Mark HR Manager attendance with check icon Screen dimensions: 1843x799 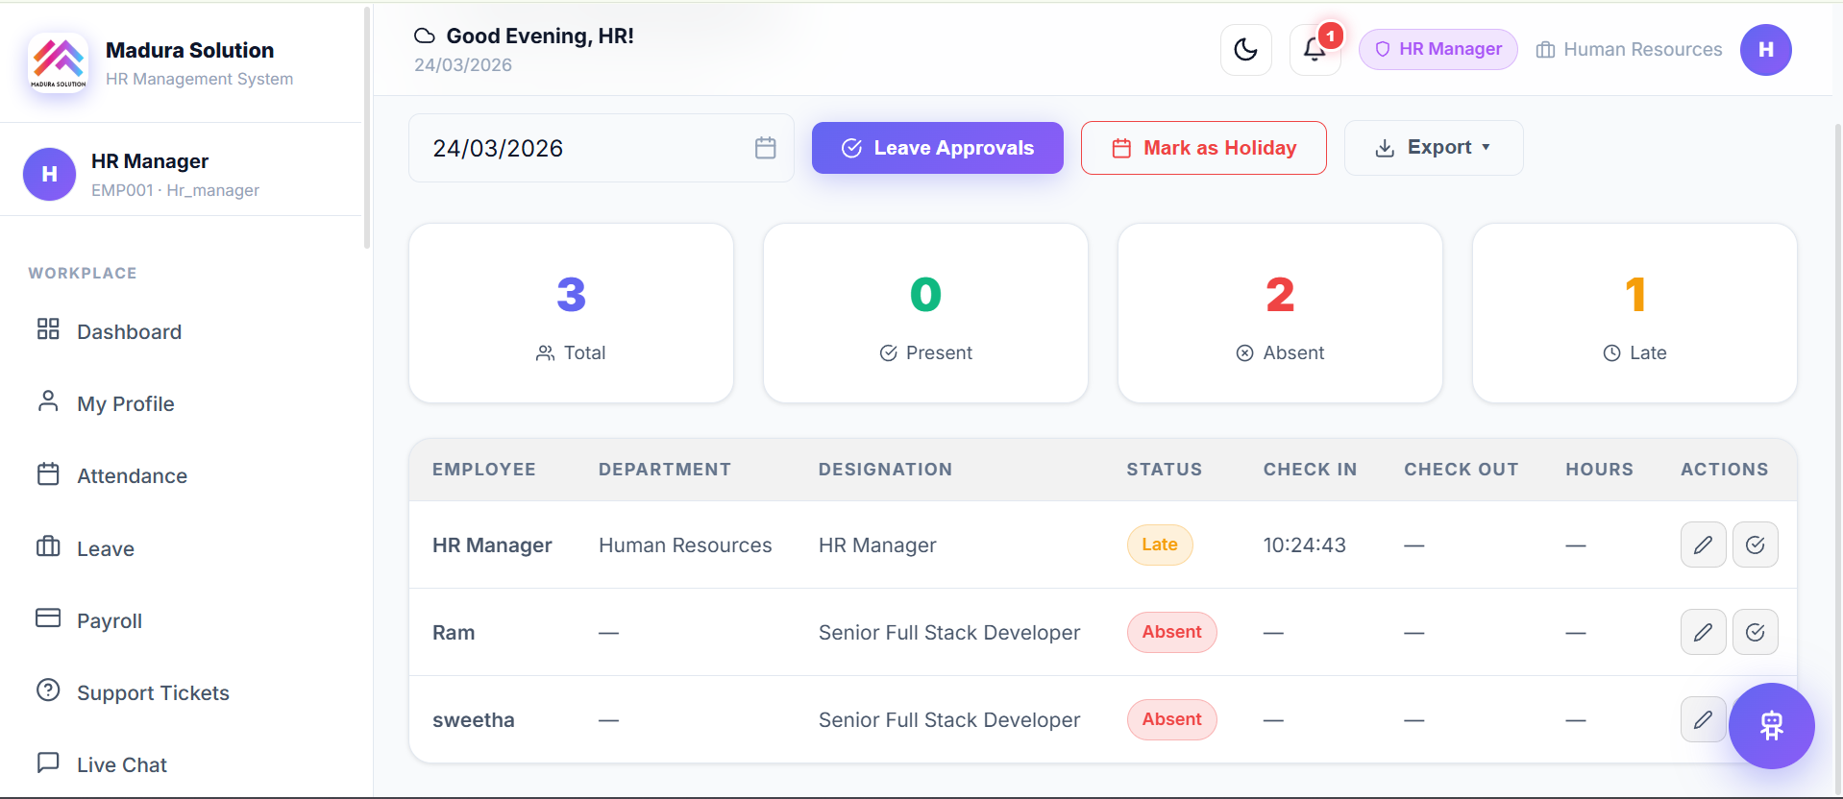[1755, 545]
